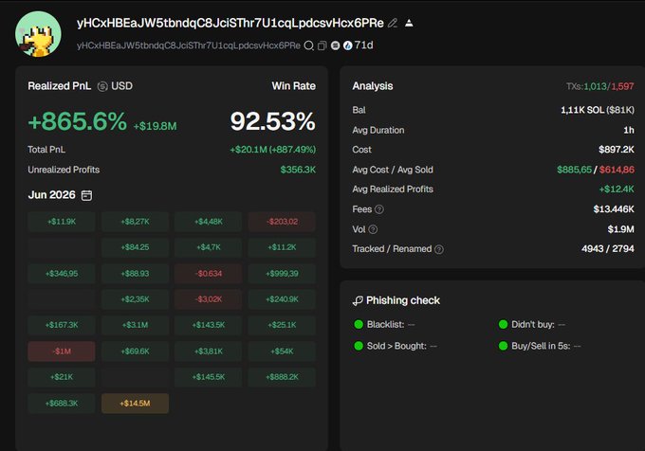The height and width of the screenshot is (451, 645).
Task: Select the +$240.9K daily PnL cell
Action: click(282, 299)
